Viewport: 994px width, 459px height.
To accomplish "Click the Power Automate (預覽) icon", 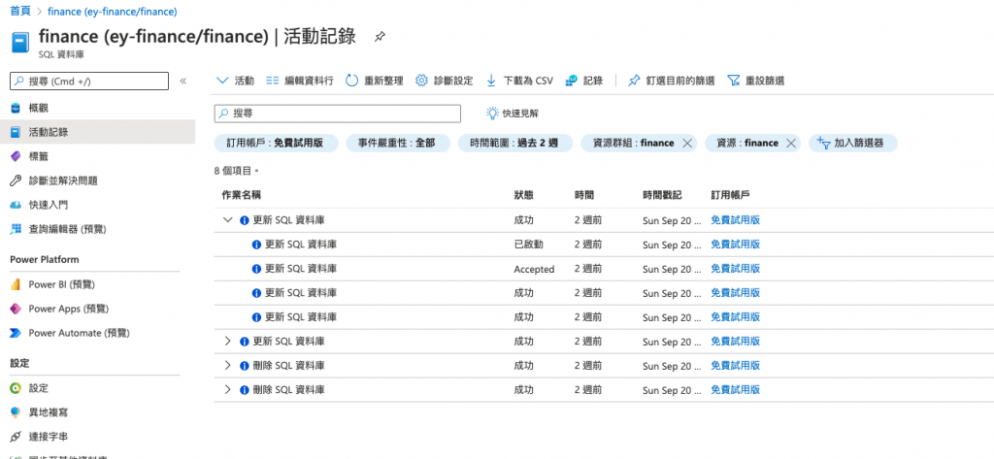I will pyautogui.click(x=16, y=333).
